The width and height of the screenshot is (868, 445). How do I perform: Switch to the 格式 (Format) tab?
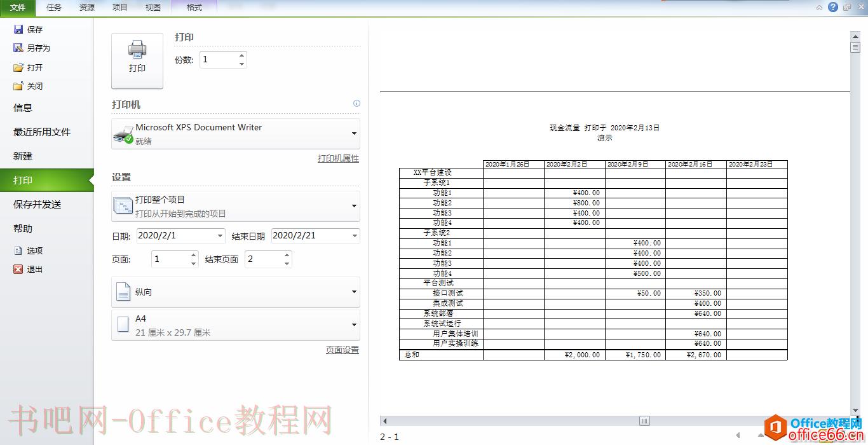[194, 8]
